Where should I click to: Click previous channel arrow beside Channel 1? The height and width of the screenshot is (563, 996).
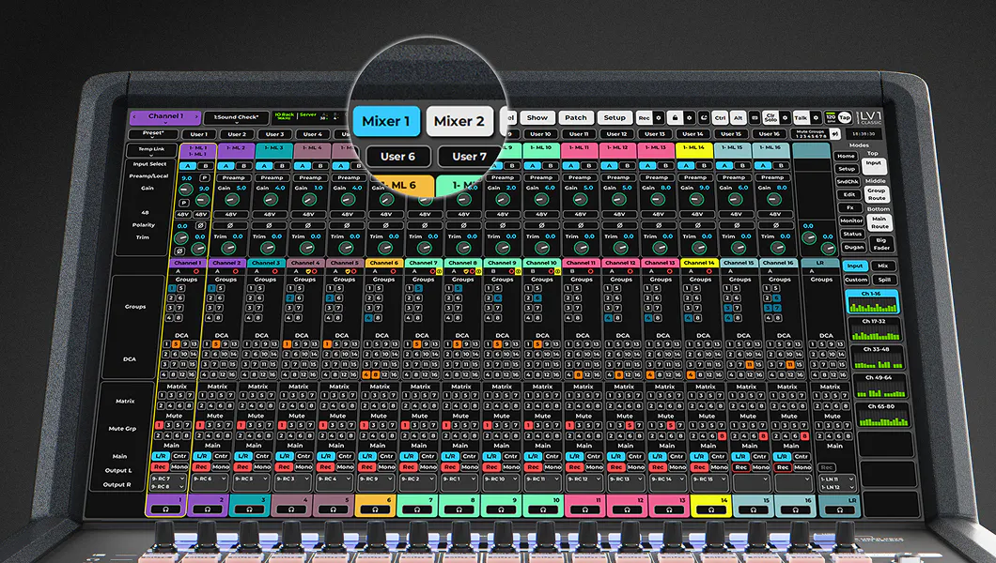point(134,116)
